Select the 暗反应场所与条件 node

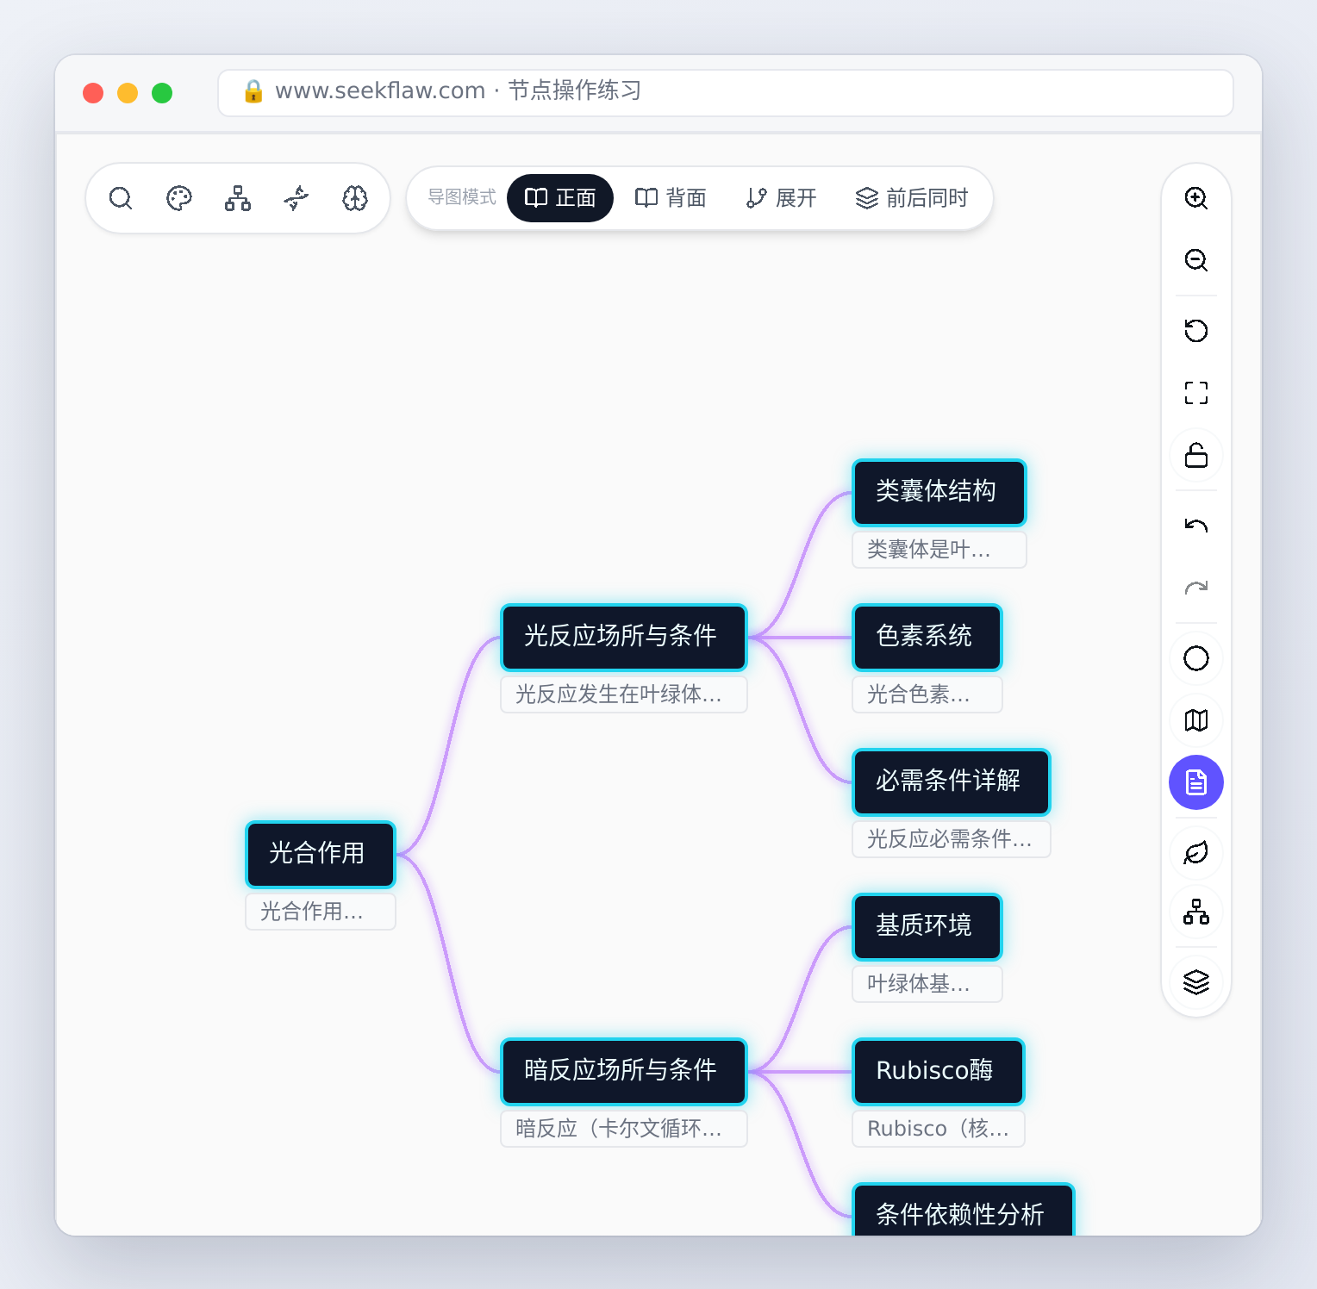pyautogui.click(x=624, y=1071)
